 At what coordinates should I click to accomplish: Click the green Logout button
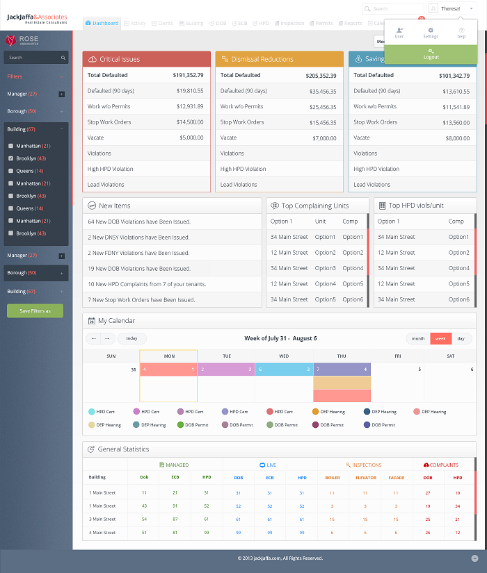pos(431,54)
